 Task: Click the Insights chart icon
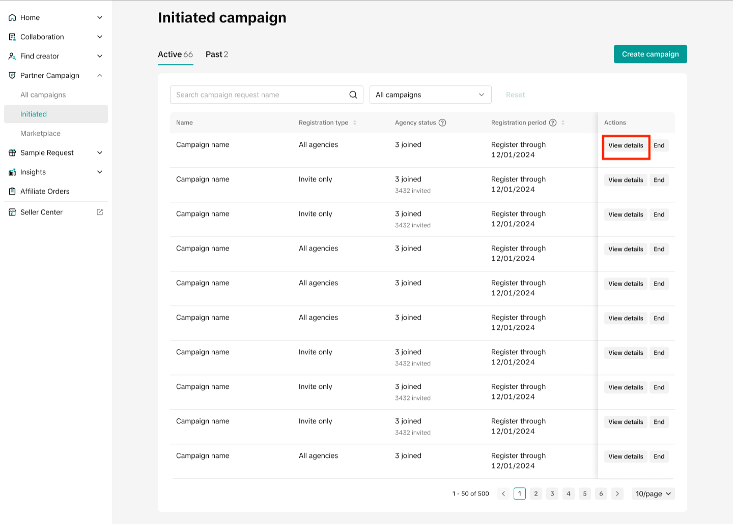[12, 172]
